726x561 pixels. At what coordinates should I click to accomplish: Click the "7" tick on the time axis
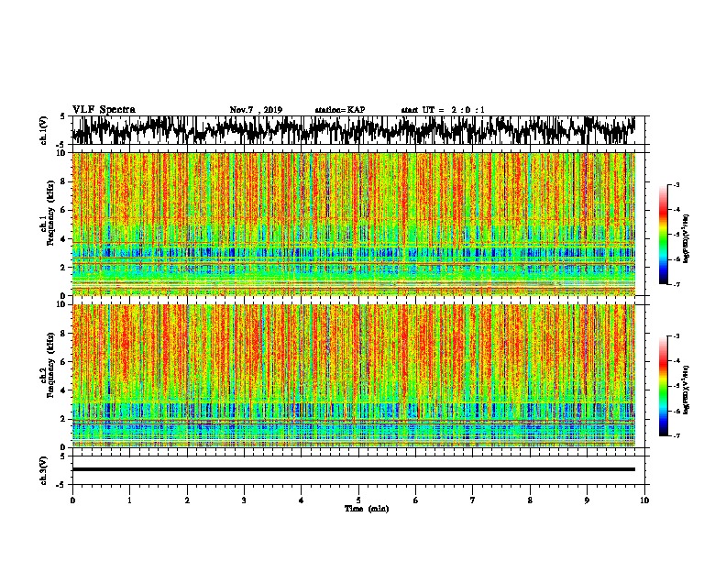point(473,500)
